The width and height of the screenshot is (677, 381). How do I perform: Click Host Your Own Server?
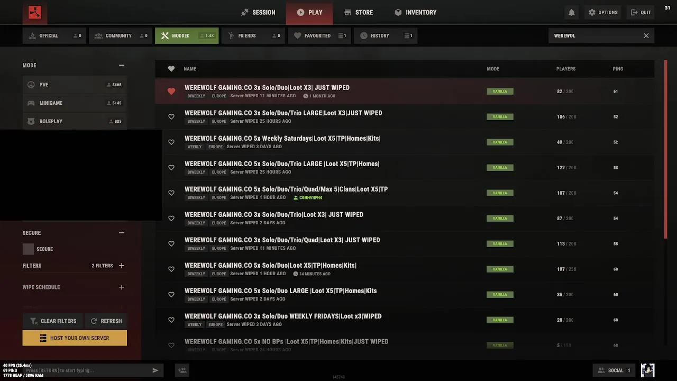pyautogui.click(x=75, y=338)
